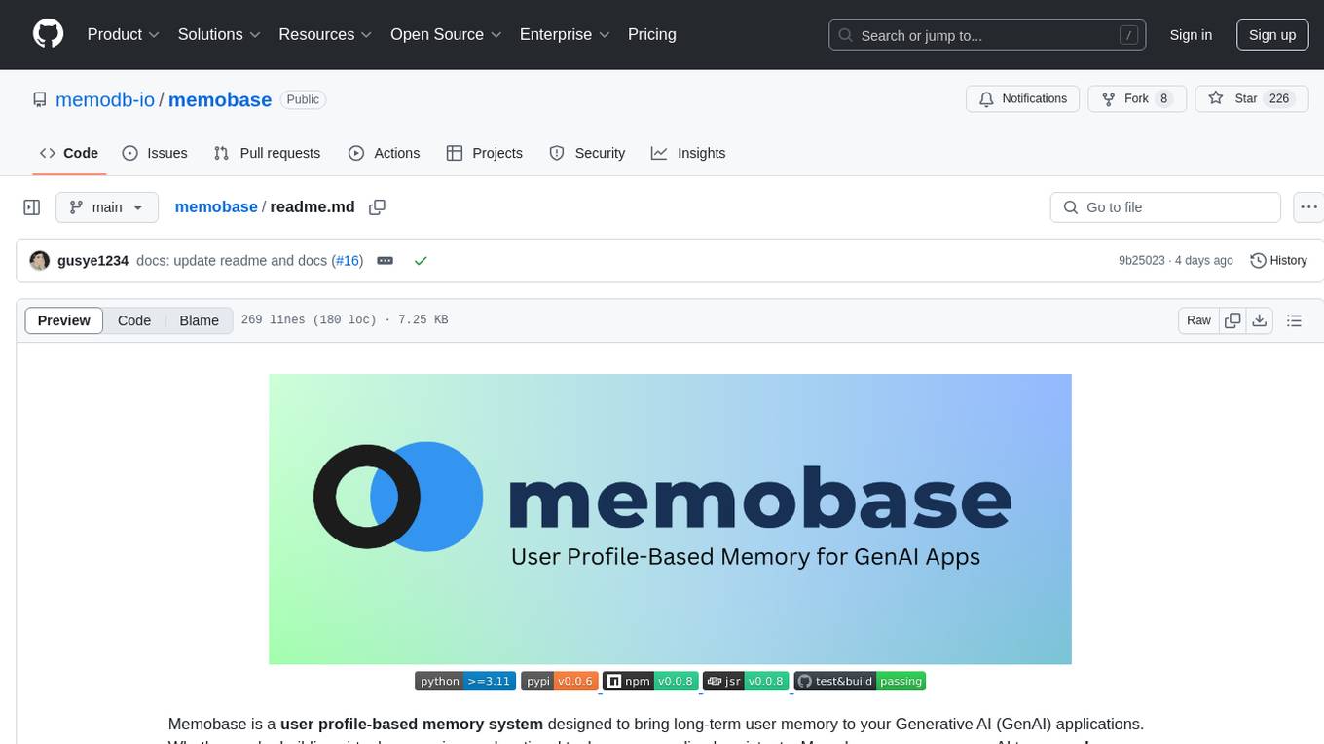
Task: Click the Sign up button
Action: (1272, 35)
